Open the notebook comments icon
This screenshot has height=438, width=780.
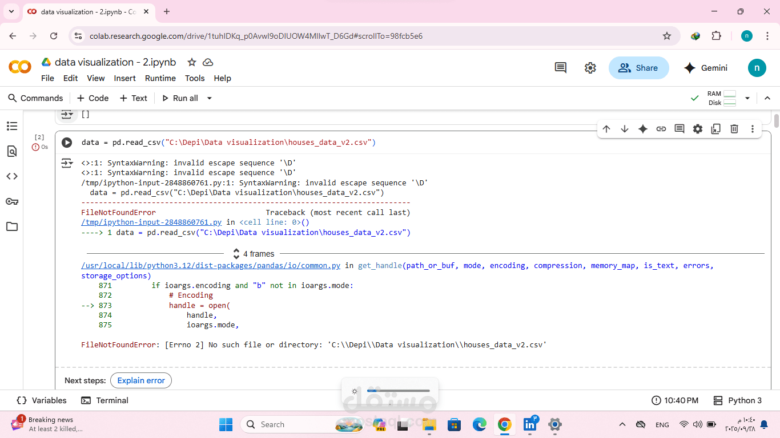point(561,68)
